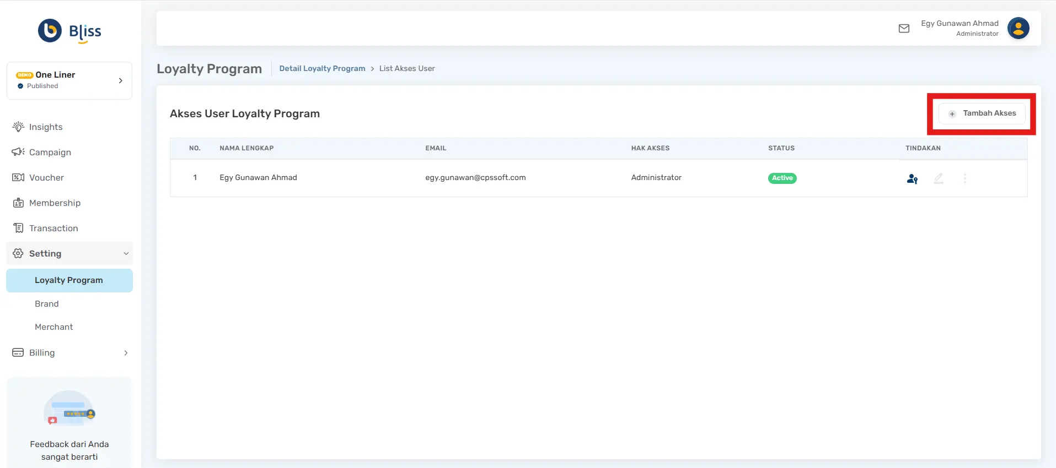Screen dimensions: 1056x468
Task: Collapse the Setting menu section
Action: (x=126, y=254)
